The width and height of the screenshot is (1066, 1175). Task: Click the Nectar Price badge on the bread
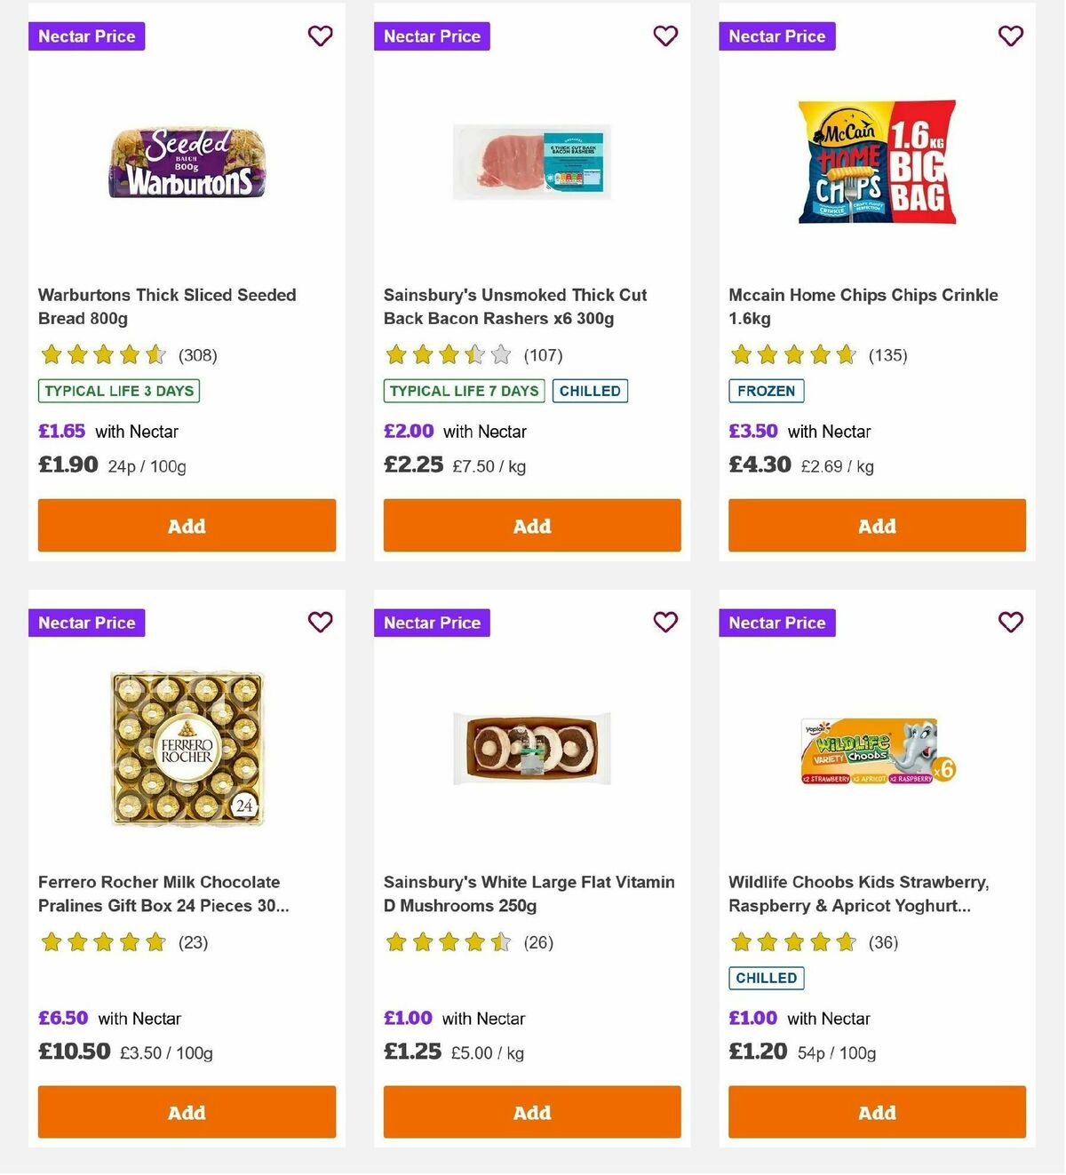point(86,36)
